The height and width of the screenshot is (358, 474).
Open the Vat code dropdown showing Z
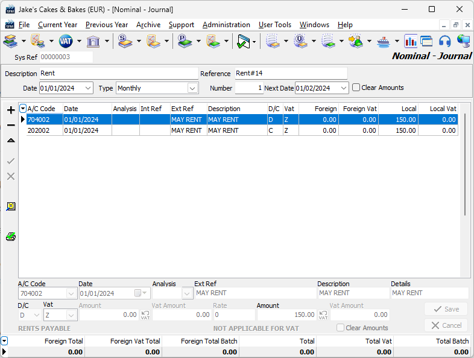(x=71, y=315)
